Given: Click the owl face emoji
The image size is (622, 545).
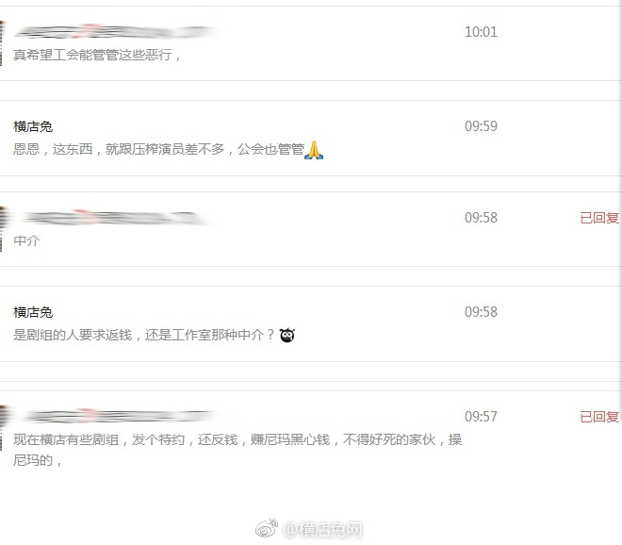Looking at the screenshot, I should click(287, 335).
